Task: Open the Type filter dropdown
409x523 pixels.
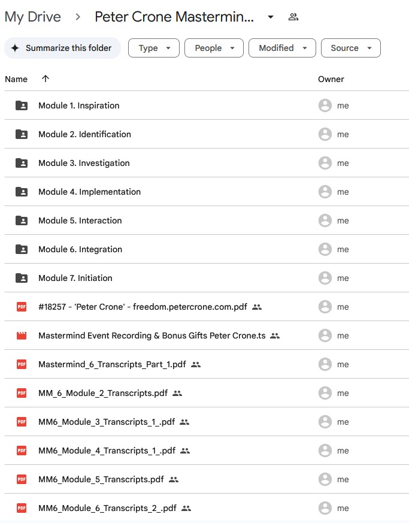Action: [154, 48]
